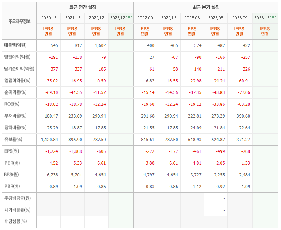
Task: Click the ROE value -33.86
Action: (x=219, y=104)
